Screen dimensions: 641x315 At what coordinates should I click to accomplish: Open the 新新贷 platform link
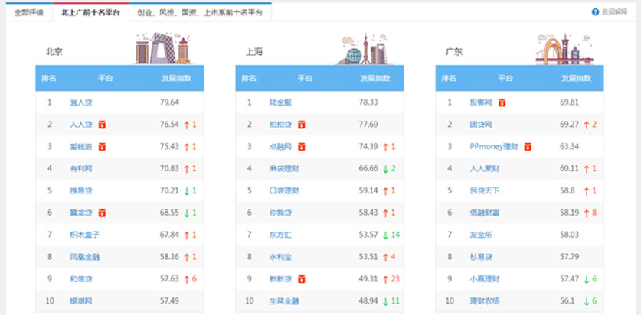[281, 279]
